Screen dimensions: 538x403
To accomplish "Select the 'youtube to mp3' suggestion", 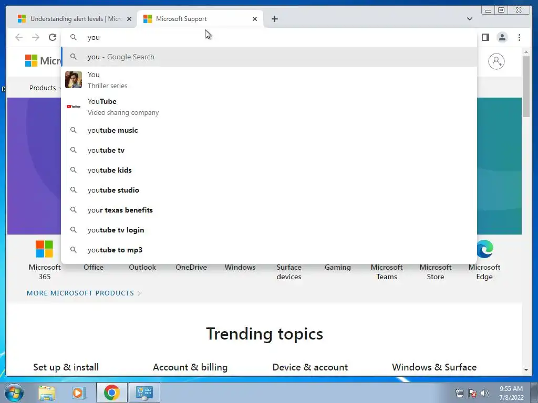I will coord(269,249).
